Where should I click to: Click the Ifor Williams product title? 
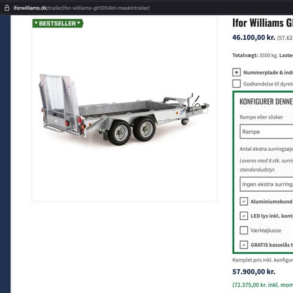pos(262,23)
